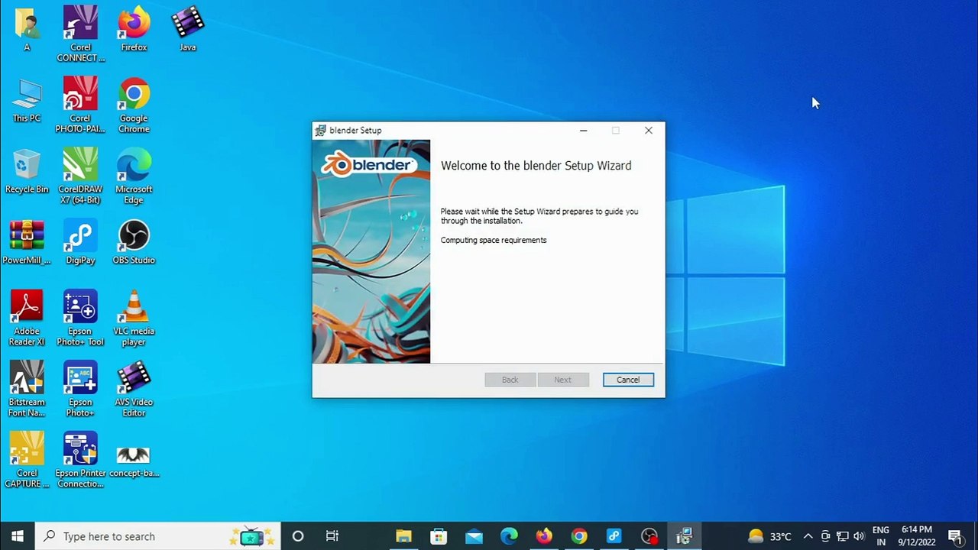The image size is (978, 550).
Task: Open the user folder A desktop icon
Action: pos(27,29)
